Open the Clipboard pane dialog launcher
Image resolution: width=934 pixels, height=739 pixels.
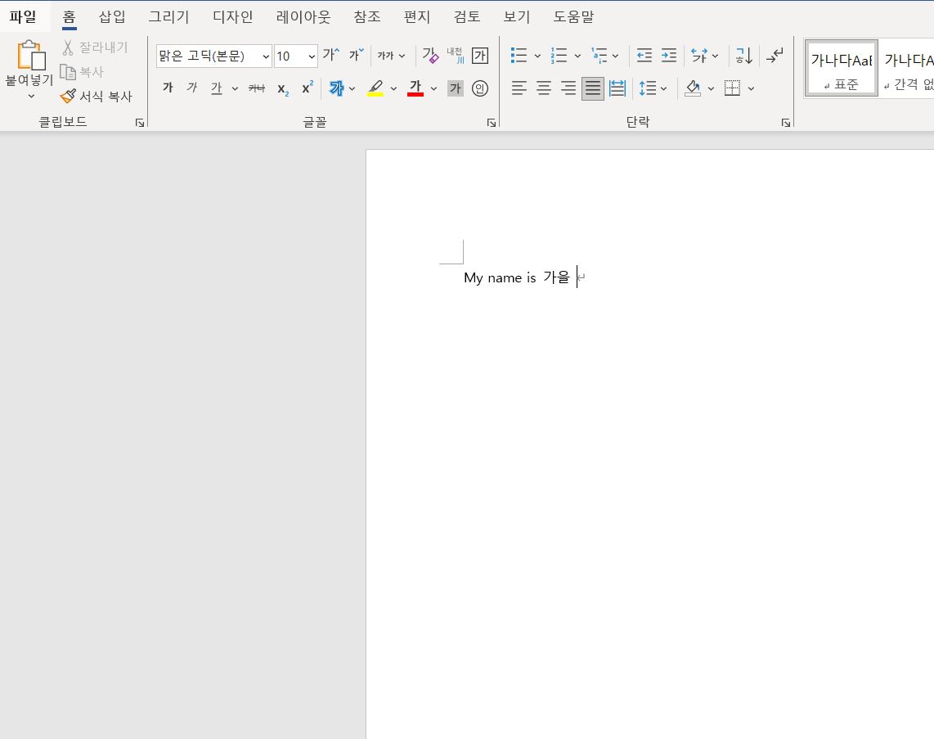(139, 123)
